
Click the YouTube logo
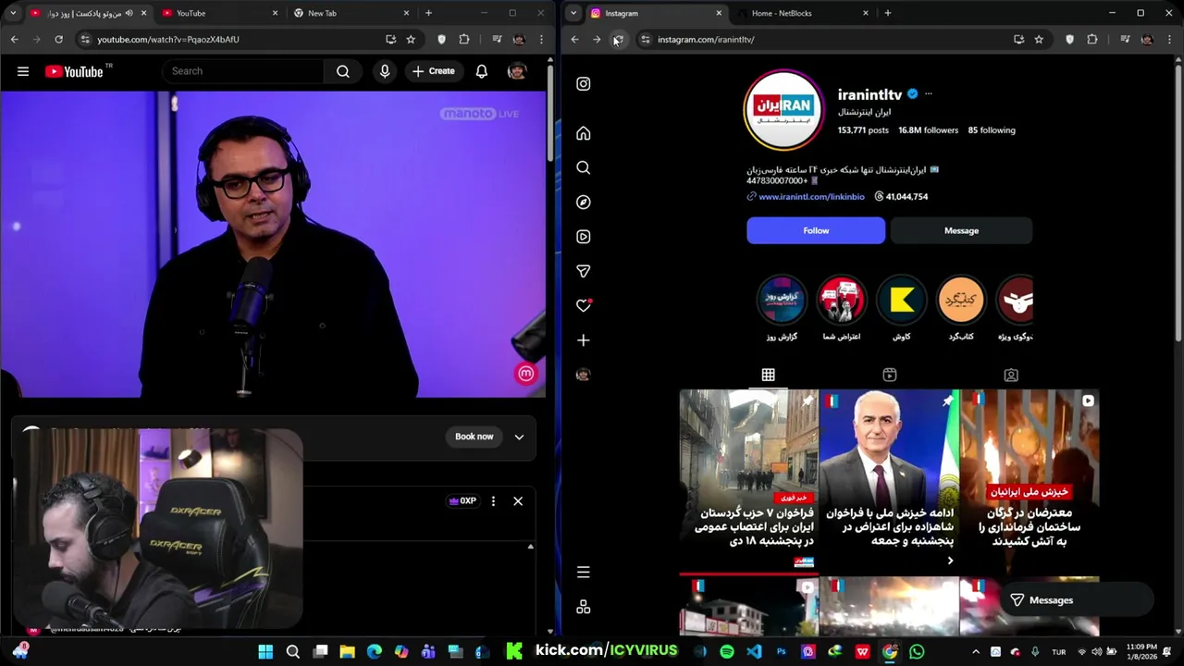74,71
